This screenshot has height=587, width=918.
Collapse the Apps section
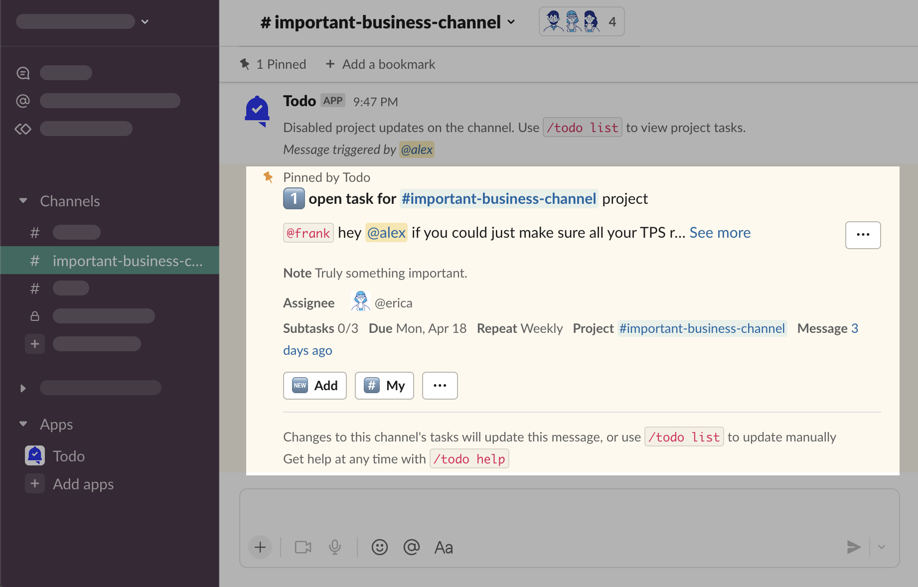23,424
